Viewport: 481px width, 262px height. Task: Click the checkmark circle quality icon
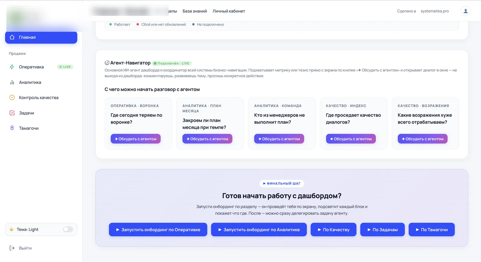(x=12, y=98)
